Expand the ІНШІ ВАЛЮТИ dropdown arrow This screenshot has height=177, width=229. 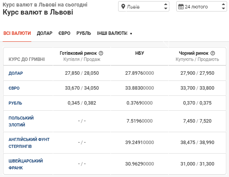coord(131,34)
